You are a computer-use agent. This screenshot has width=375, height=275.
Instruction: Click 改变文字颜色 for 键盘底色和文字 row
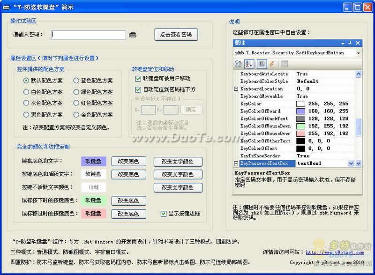pyautogui.click(x=178, y=162)
